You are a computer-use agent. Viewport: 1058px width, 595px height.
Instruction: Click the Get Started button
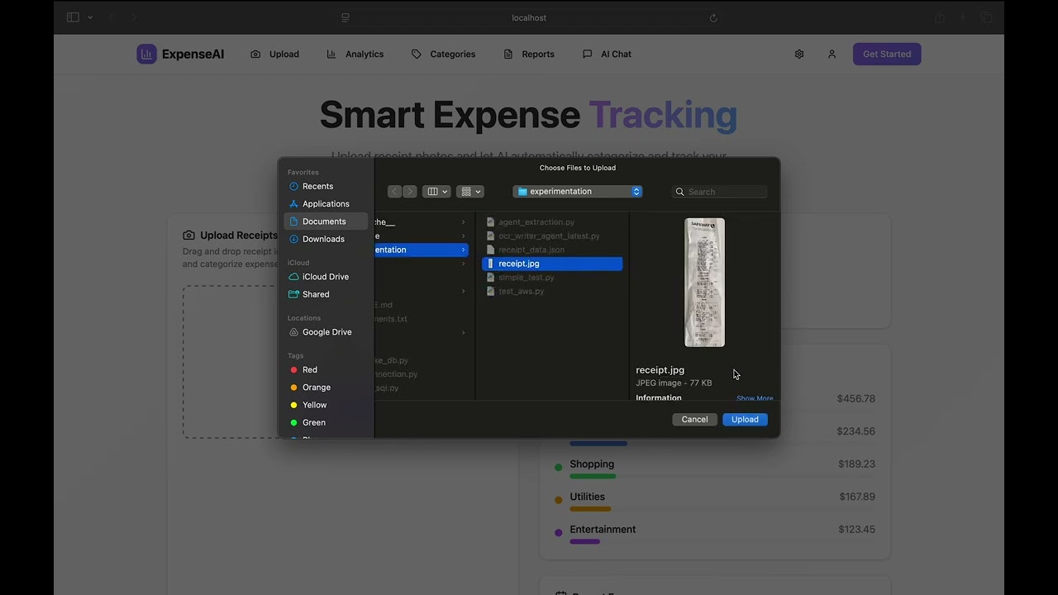point(887,54)
